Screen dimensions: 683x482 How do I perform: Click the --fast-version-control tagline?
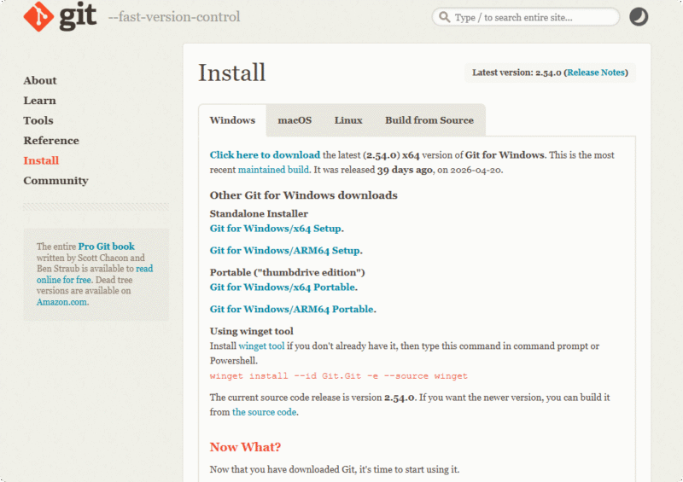tap(174, 17)
